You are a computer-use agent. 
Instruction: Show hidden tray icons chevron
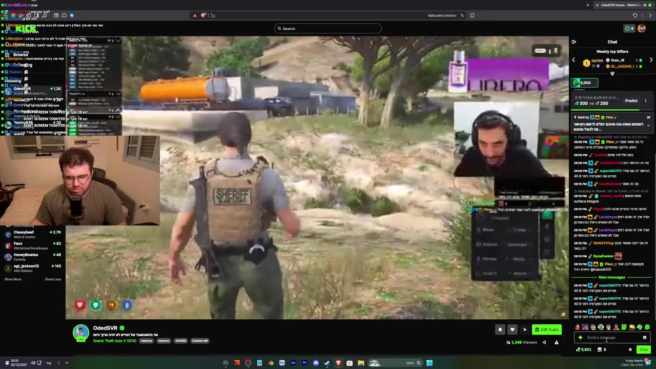pos(66,363)
